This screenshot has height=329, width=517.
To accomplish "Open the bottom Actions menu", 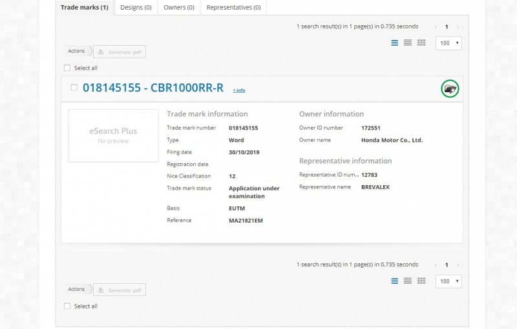I will click(78, 289).
